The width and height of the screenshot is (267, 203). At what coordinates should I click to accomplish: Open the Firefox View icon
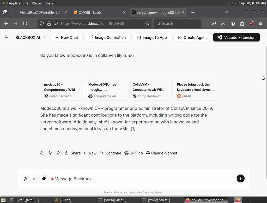(x=5, y=13)
